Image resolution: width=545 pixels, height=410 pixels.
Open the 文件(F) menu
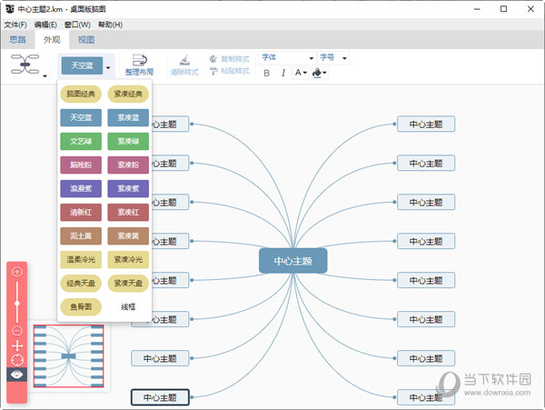(x=15, y=25)
